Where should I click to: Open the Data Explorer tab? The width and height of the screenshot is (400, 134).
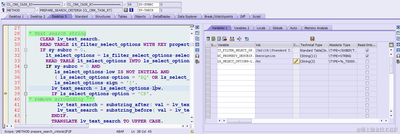click(187, 16)
